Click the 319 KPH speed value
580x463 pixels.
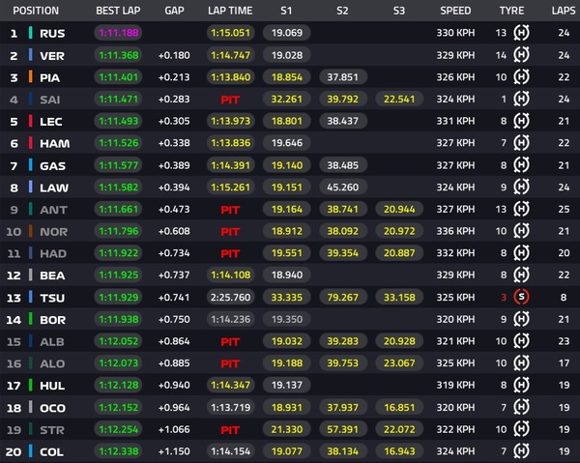(455, 385)
